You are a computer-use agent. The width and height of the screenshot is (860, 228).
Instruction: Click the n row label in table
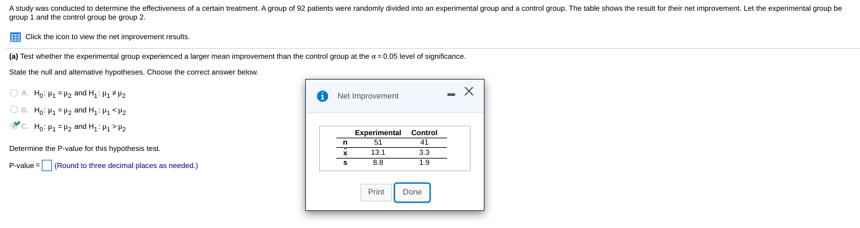[345, 142]
